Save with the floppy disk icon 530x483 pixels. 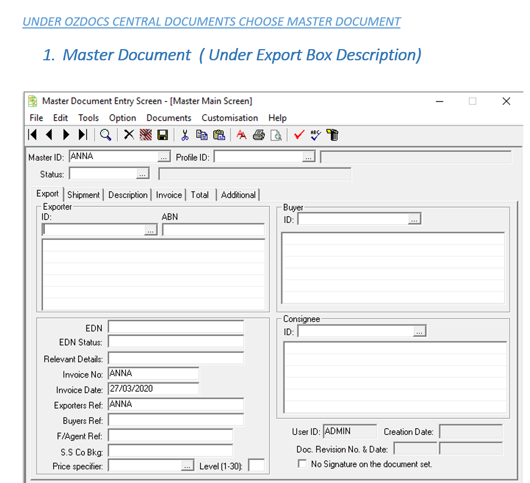click(x=163, y=135)
